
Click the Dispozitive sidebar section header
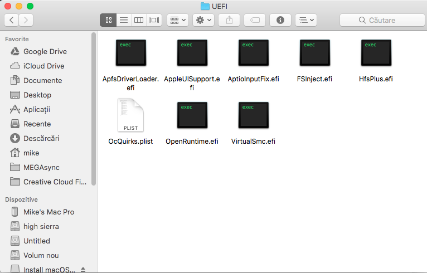(21, 199)
